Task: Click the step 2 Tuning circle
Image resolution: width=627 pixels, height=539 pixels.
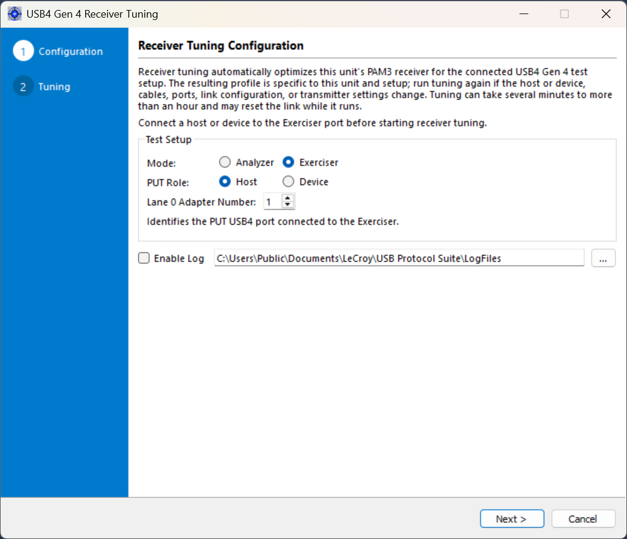Action: point(23,86)
